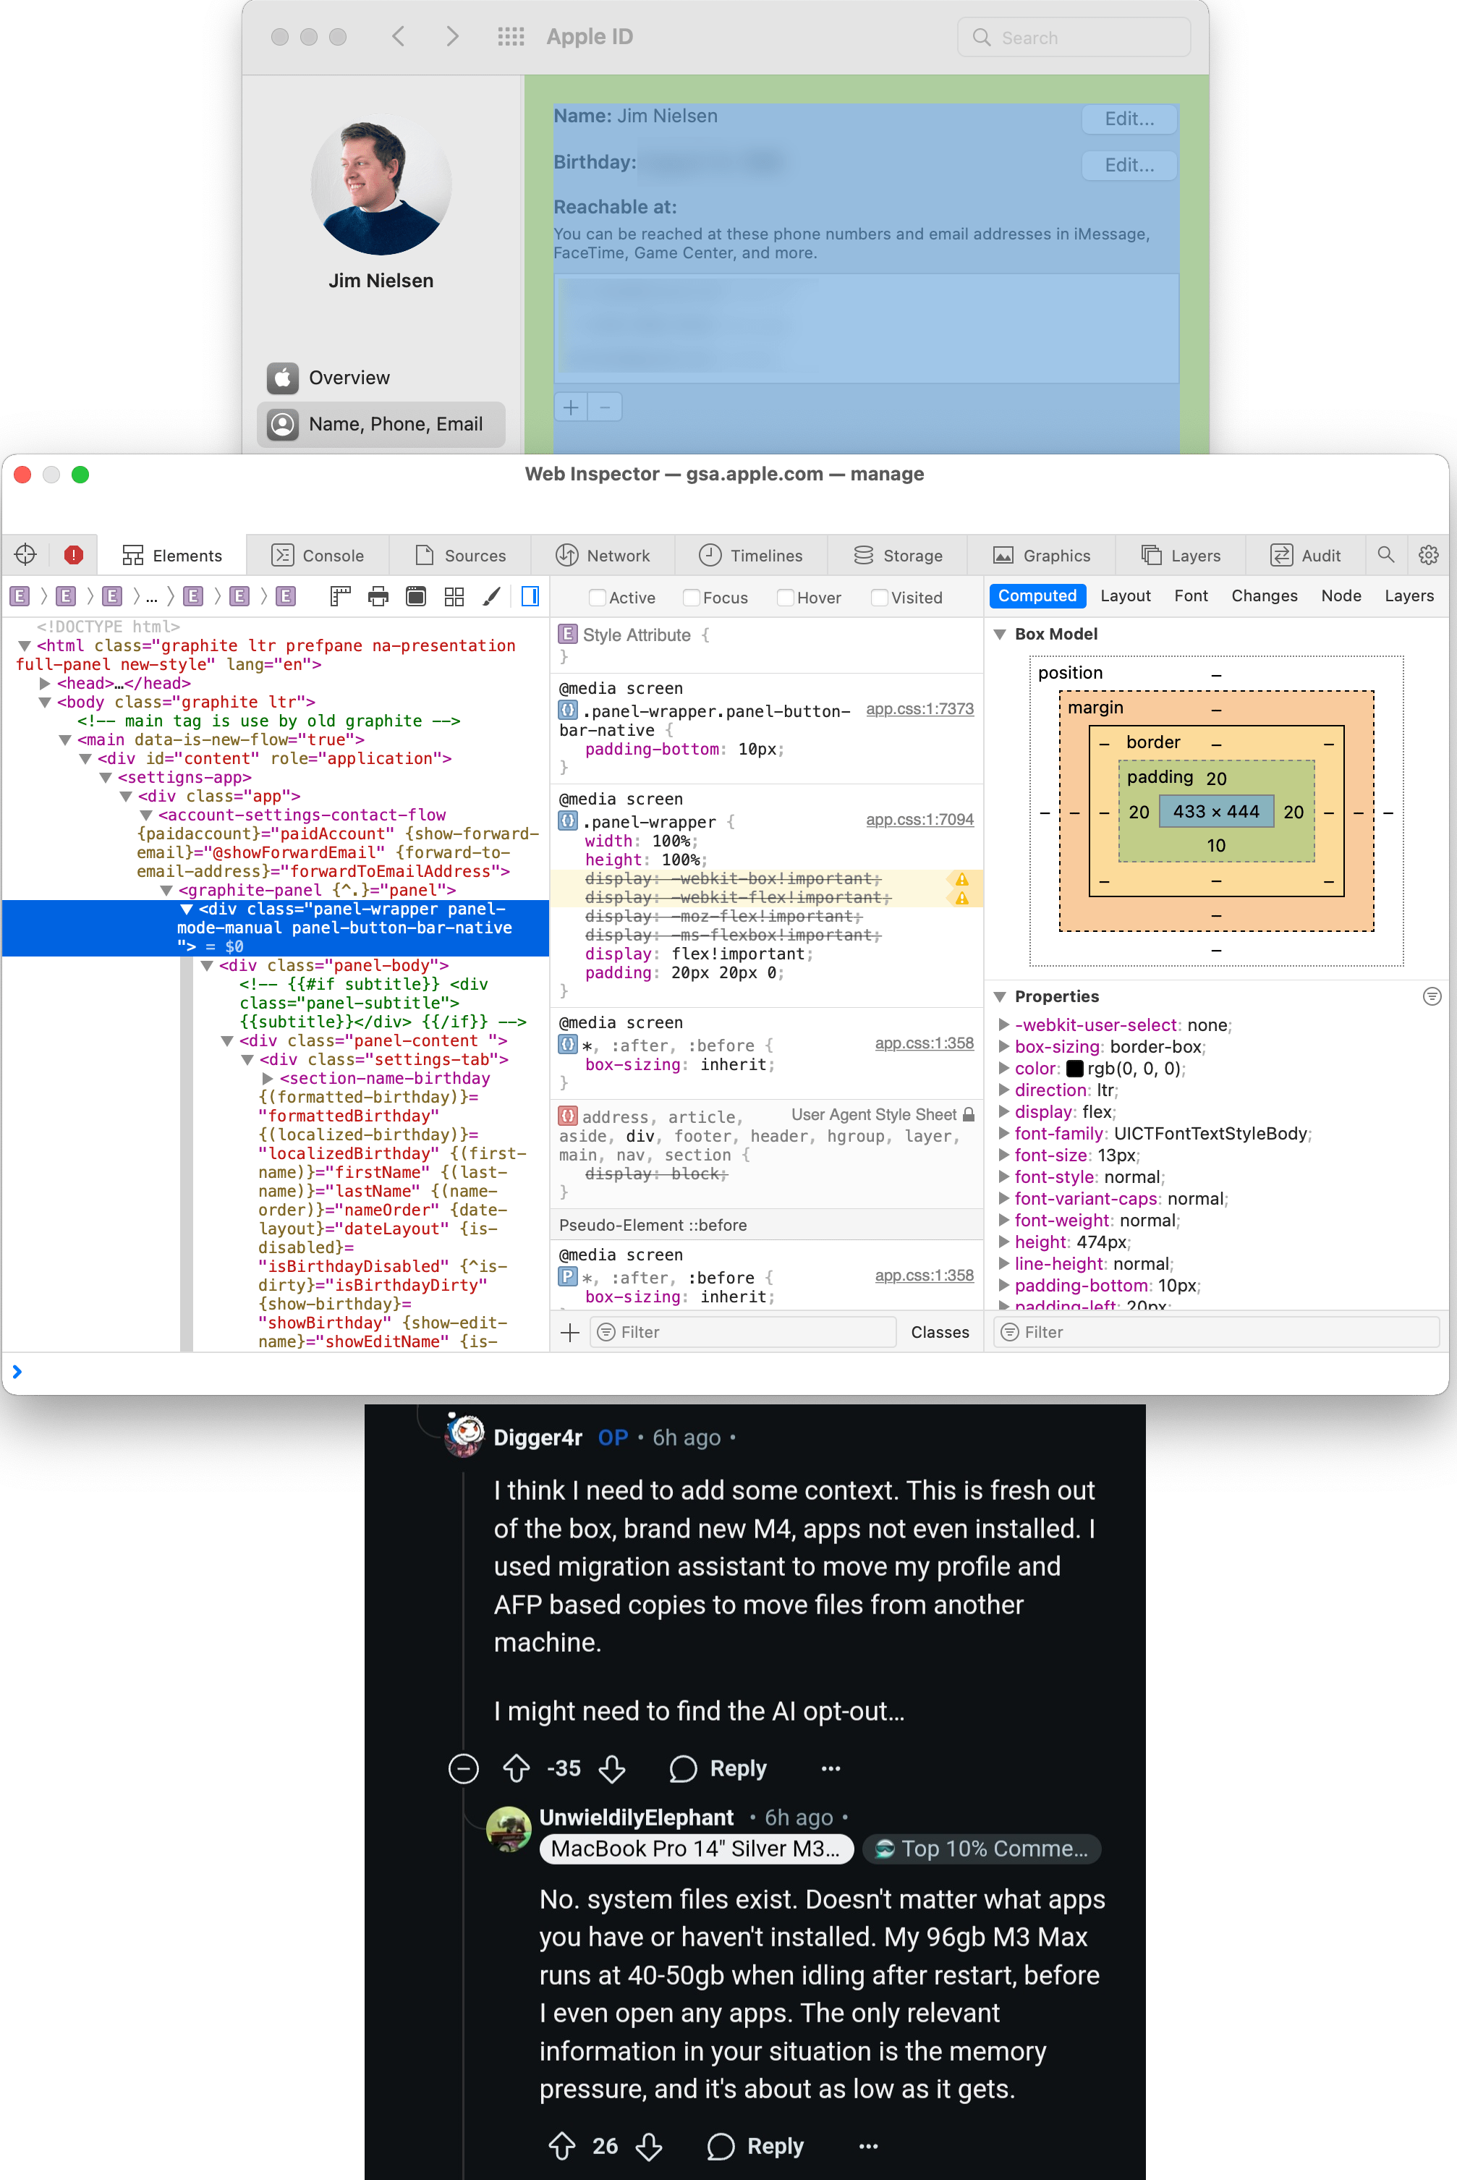Image resolution: width=1457 pixels, height=2180 pixels.
Task: Click the styles Filter input field
Action: [x=744, y=1331]
